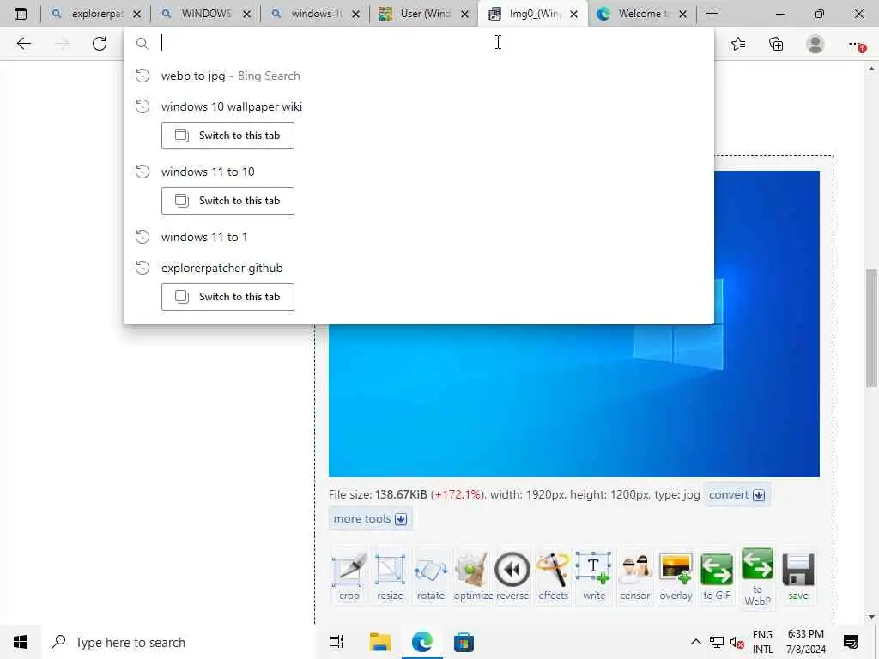This screenshot has height=659, width=879.
Task: Switch to tab under windows 11 to 10
Action: (x=227, y=201)
